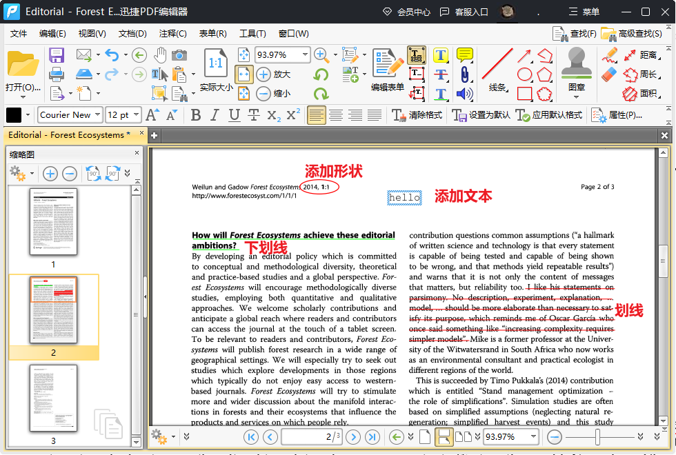Toggle Bold formatting
This screenshot has height=455, width=676.
tap(196, 115)
